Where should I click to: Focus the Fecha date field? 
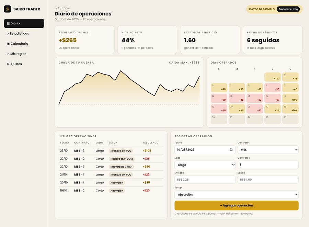(205, 150)
